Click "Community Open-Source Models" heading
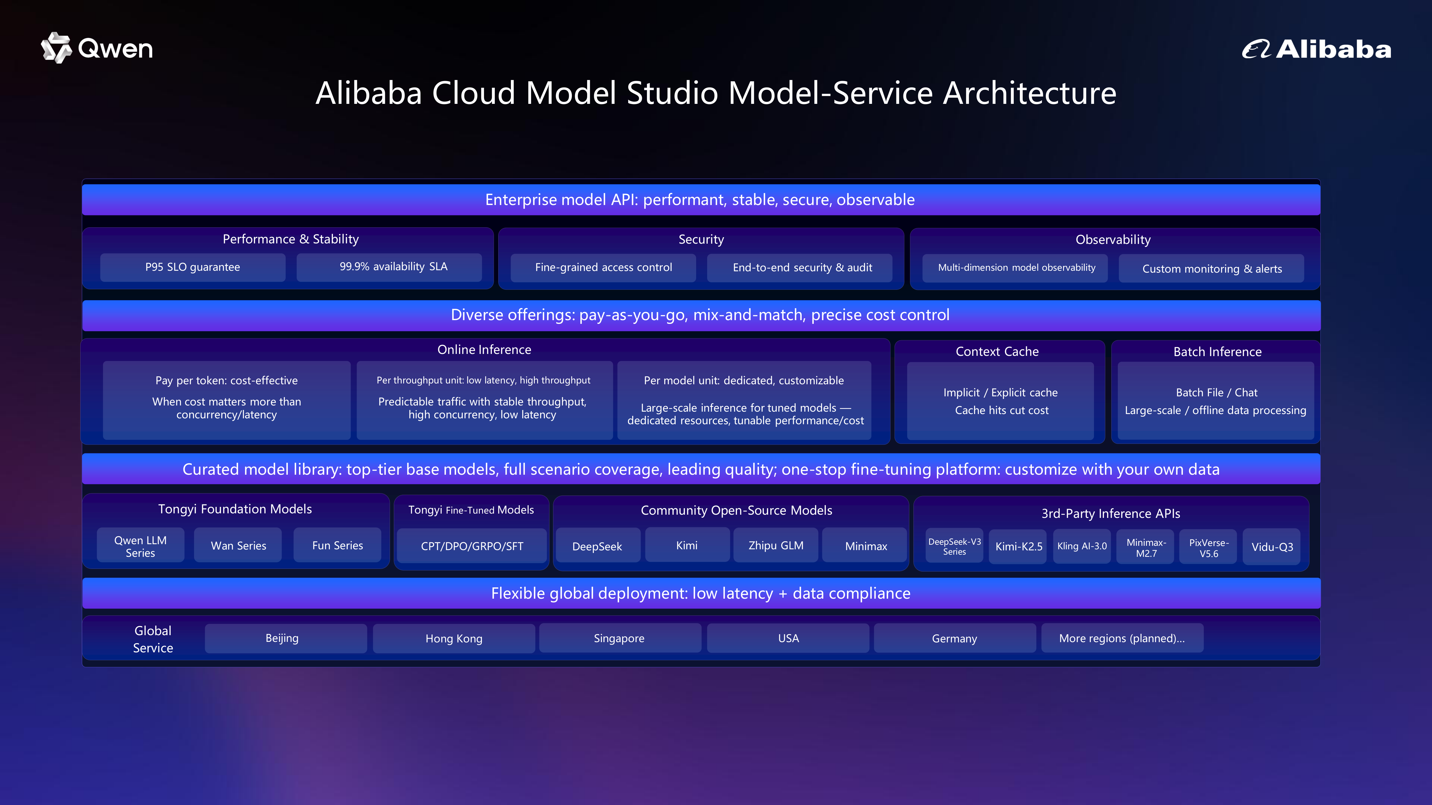The image size is (1432, 805). pyautogui.click(x=737, y=511)
